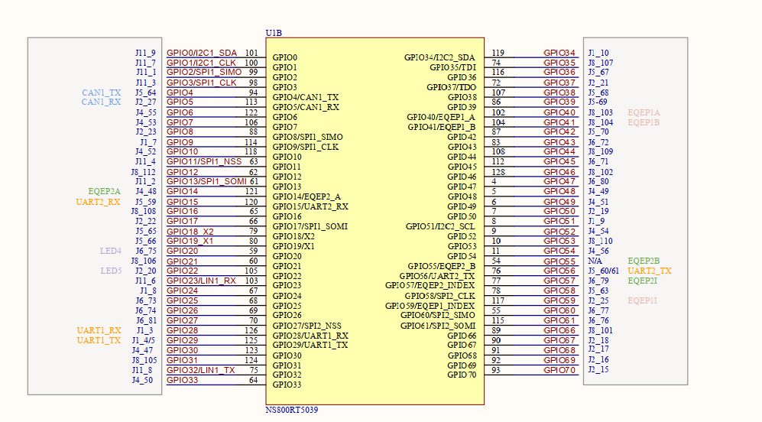Image resolution: width=762 pixels, height=422 pixels.
Task: Select the J1_4/5 connector label
Action: point(144,340)
